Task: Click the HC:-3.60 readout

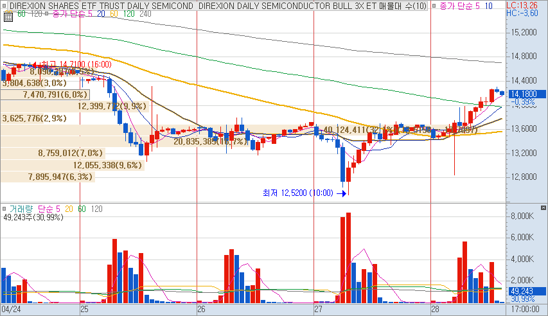Action: (522, 13)
